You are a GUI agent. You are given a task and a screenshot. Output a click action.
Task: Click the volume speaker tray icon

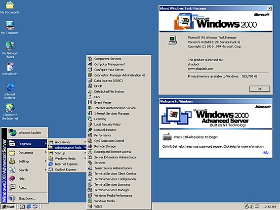pos(251,207)
